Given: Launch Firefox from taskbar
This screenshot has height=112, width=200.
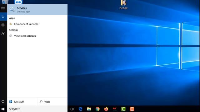Looking at the screenshot, I should (x=106, y=109).
